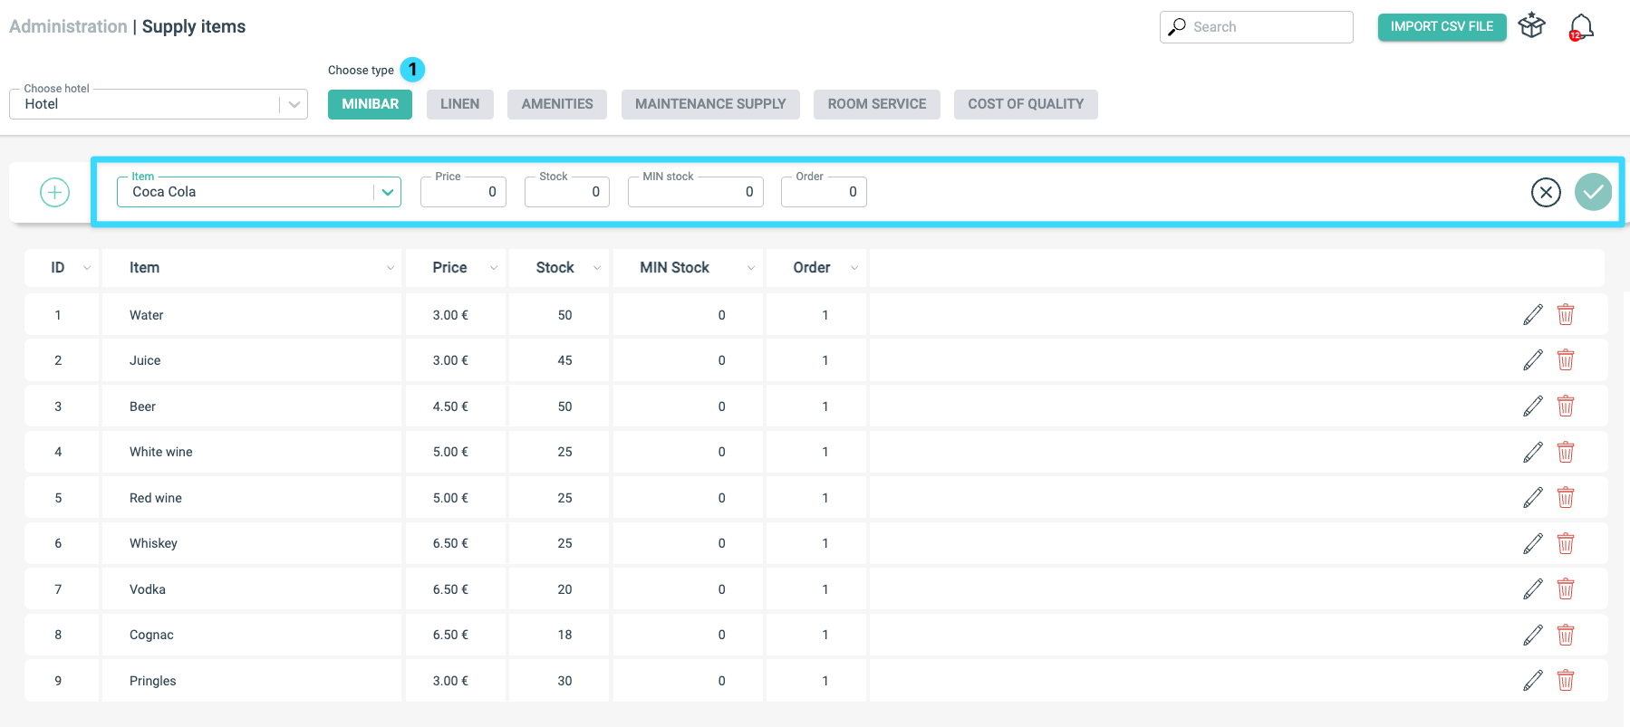Screen dimensions: 1630x727
Task: Open the notifications bell icon
Action: (1581, 27)
